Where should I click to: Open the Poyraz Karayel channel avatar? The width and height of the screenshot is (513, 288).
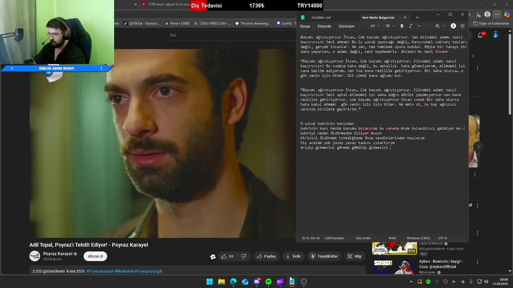[35, 256]
